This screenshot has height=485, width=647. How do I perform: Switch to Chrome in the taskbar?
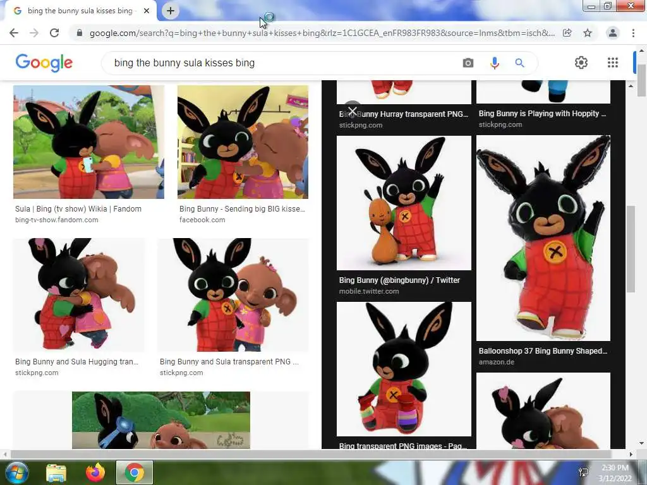[135, 472]
